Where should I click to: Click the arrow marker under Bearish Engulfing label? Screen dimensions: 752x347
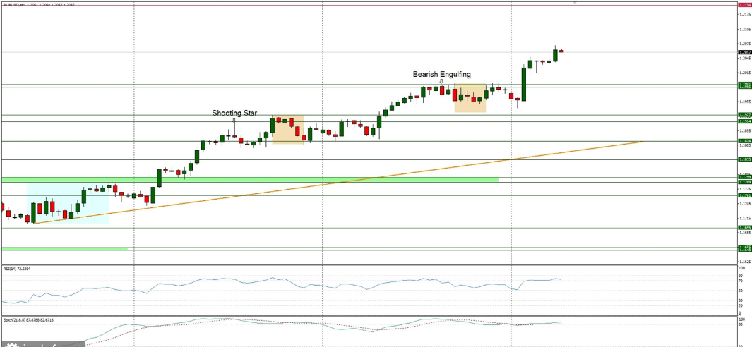(441, 81)
